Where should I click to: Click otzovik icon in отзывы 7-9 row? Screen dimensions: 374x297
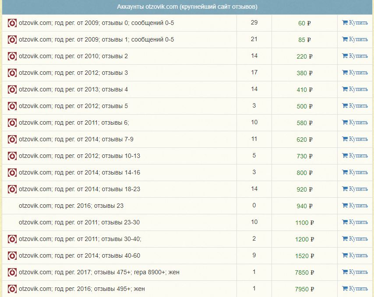coord(12,140)
